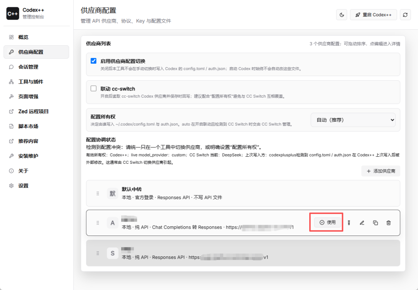Viewport: 418px width, 290px height.
Task: Open 会话管理 in sidebar
Action: point(36,67)
